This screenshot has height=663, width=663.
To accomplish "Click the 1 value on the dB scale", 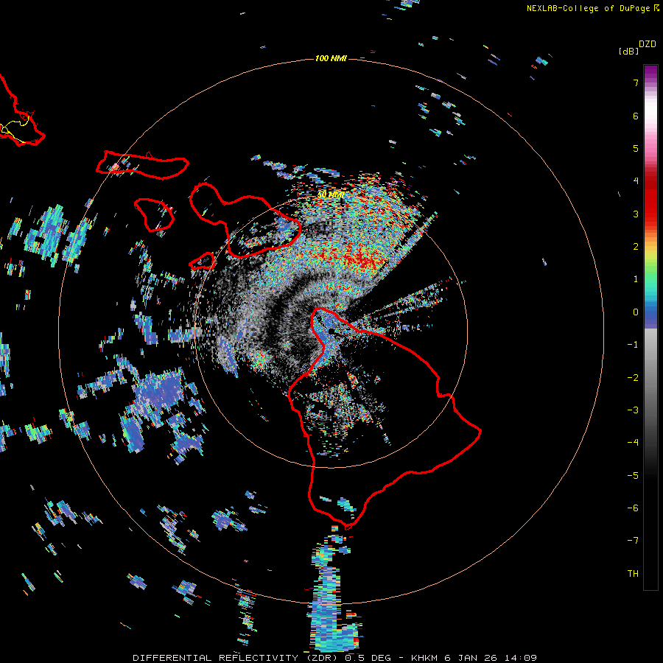I will click(x=636, y=279).
